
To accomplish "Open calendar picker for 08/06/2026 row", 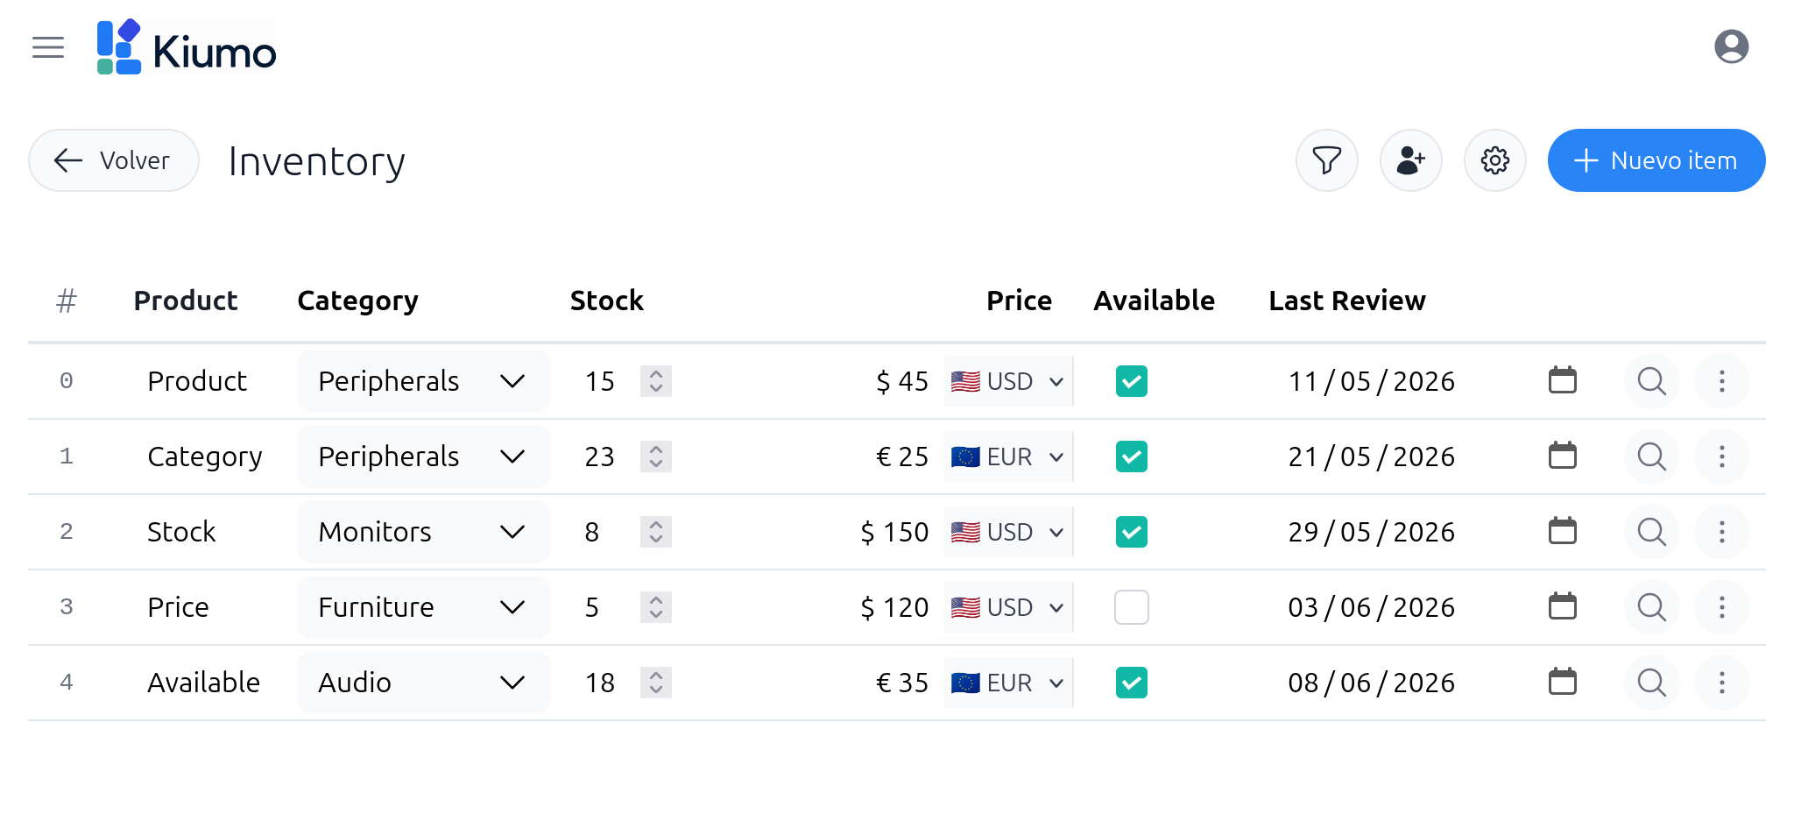I will click(x=1562, y=682).
